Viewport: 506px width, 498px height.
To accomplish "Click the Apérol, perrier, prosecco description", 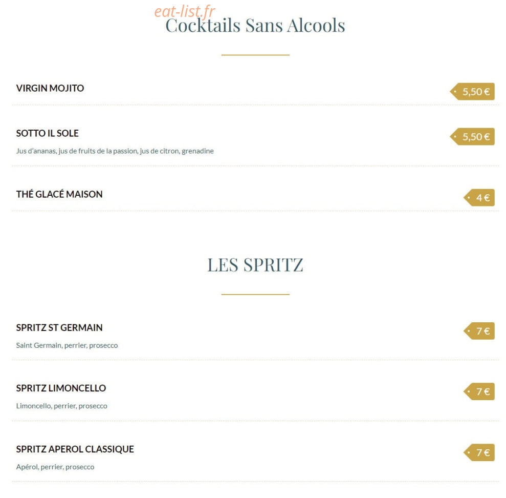I will pos(55,467).
